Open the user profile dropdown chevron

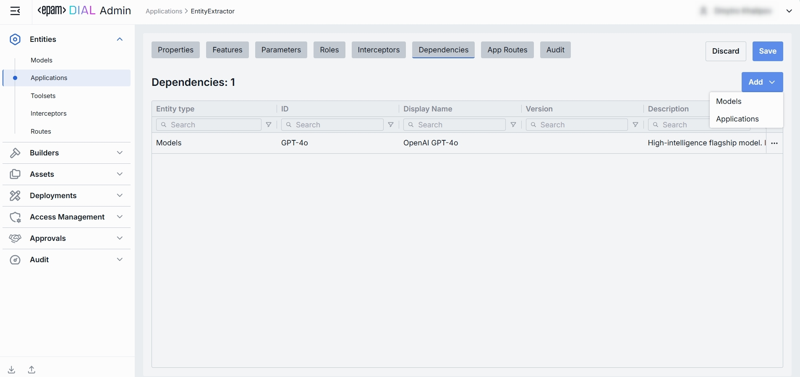click(x=789, y=11)
